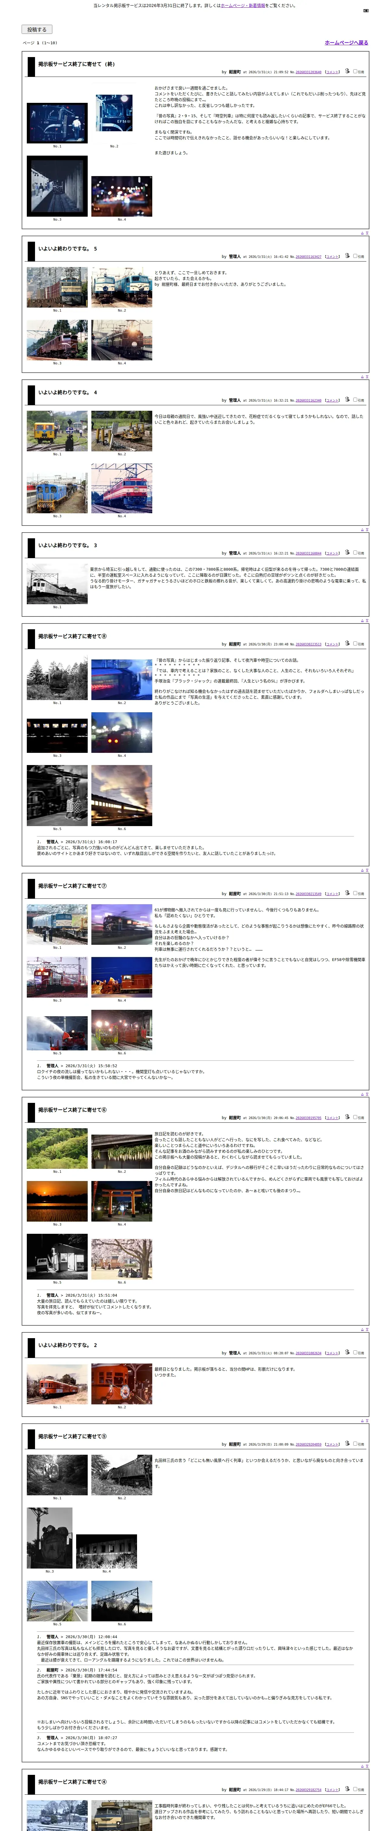
Task: Click コメント link on 掲示板サービス終了に寄せて⑧ post
Action: (332, 644)
